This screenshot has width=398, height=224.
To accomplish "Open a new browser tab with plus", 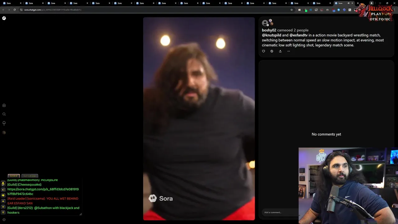I will [x=358, y=3].
